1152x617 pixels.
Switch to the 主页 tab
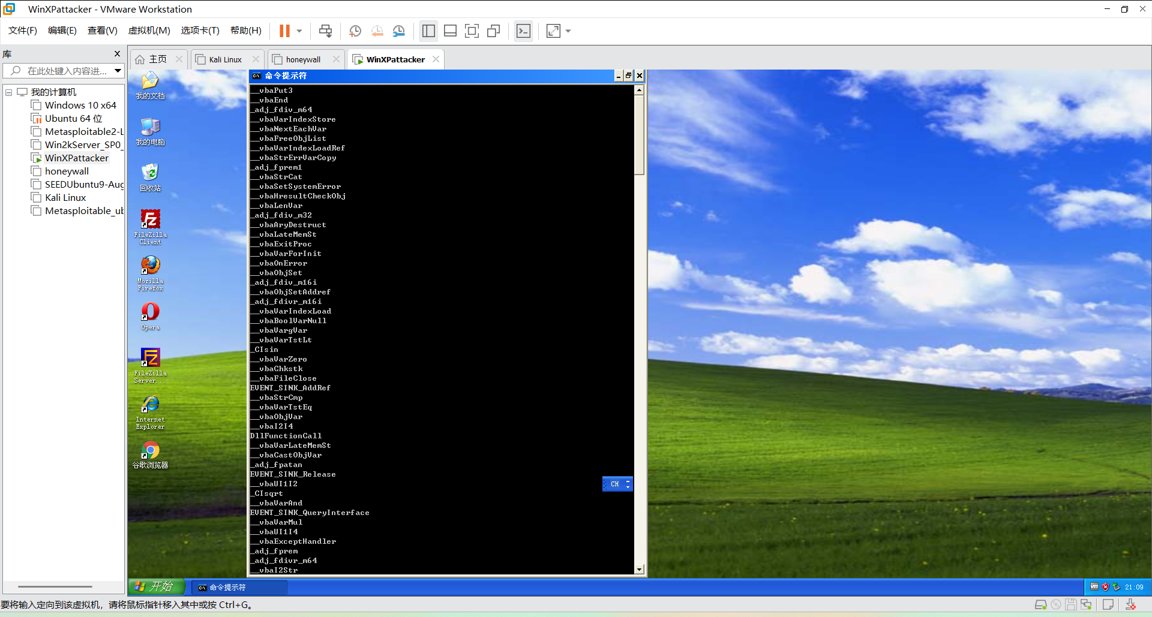coord(151,59)
